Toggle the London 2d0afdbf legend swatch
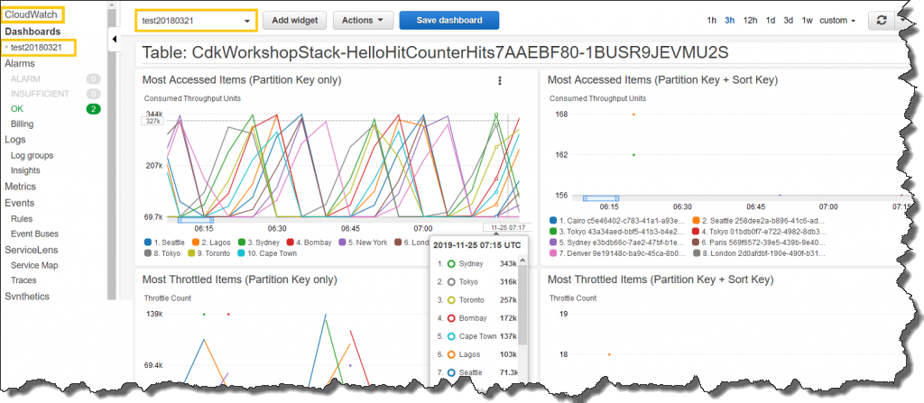924x403 pixels. [x=697, y=253]
